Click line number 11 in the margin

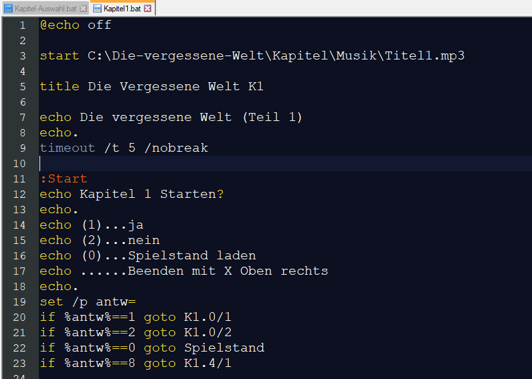click(19, 178)
